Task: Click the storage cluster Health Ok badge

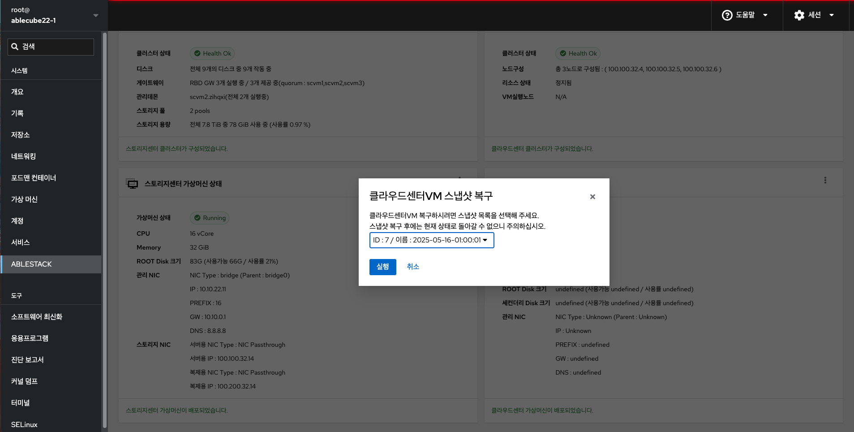Action: [x=212, y=53]
